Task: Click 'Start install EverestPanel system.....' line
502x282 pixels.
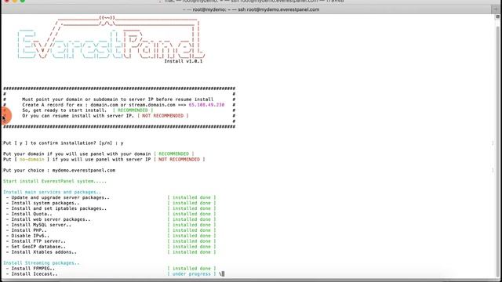Action: pos(55,181)
